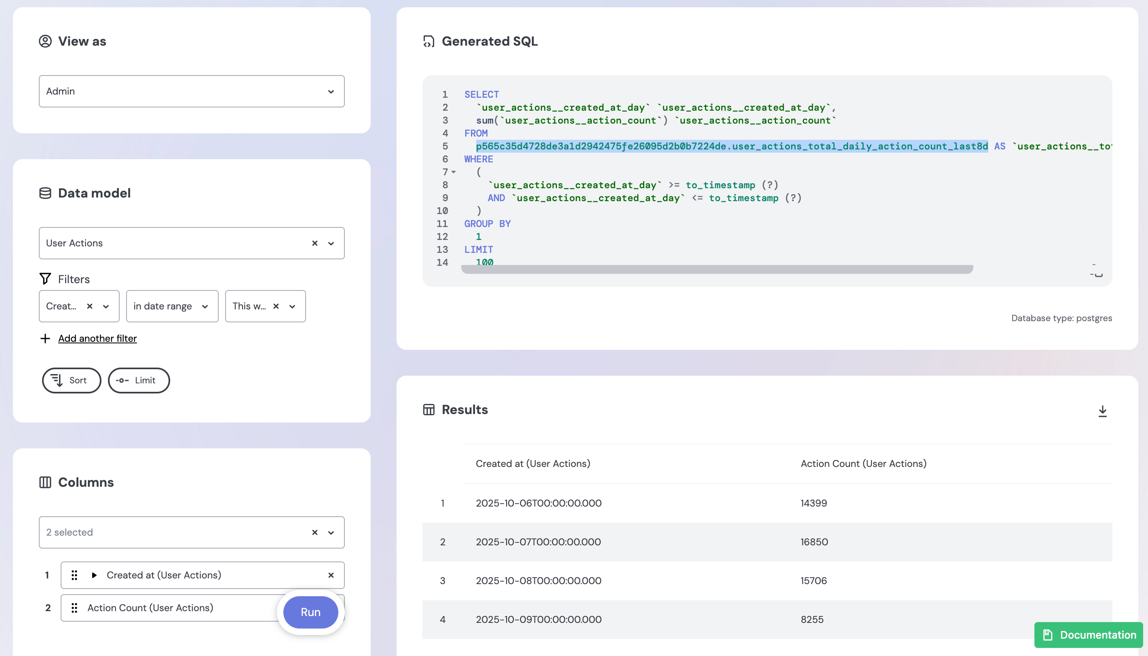Clear the 'This w...' date range value
Screen dimensions: 1148x656
[276, 306]
